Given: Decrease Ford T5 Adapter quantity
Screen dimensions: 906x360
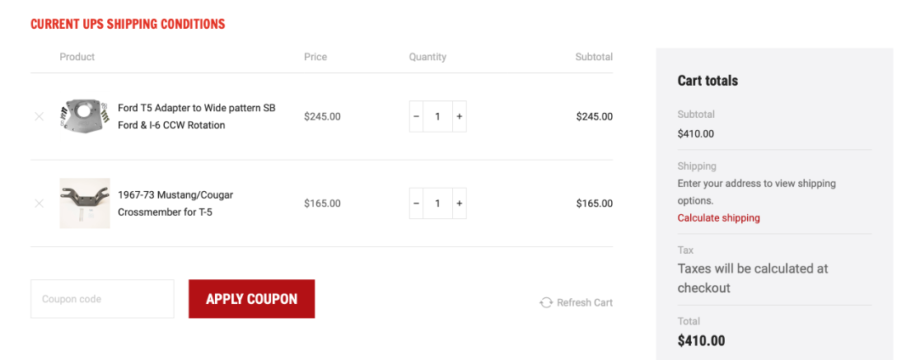Looking at the screenshot, I should [416, 117].
